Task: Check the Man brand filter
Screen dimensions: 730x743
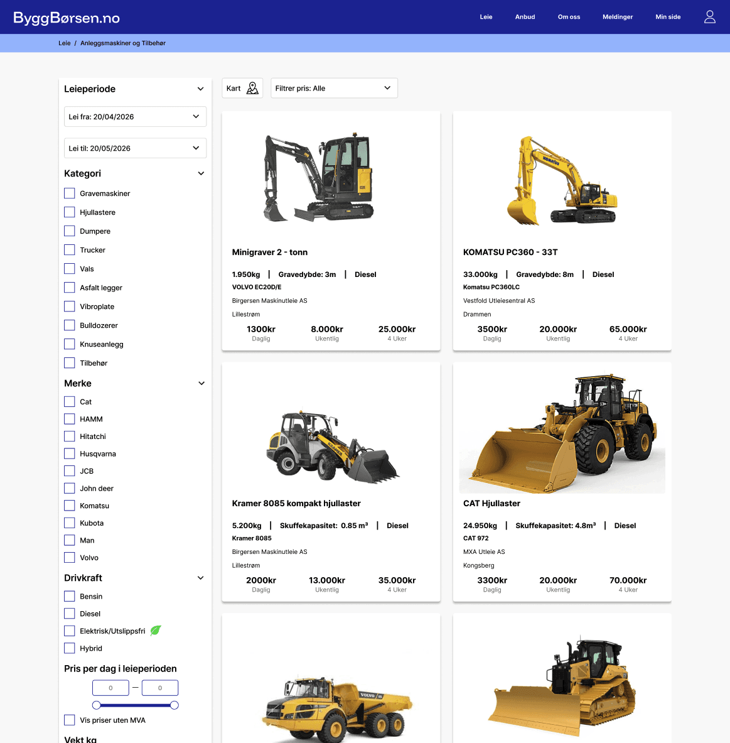Action: [70, 540]
